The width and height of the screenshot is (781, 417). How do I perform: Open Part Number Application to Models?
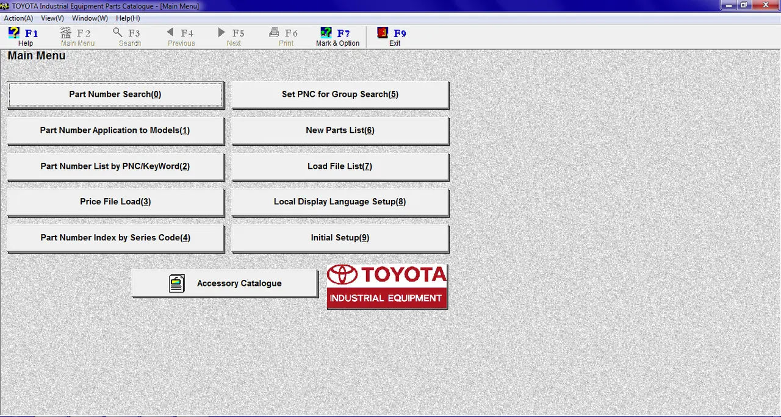115,130
